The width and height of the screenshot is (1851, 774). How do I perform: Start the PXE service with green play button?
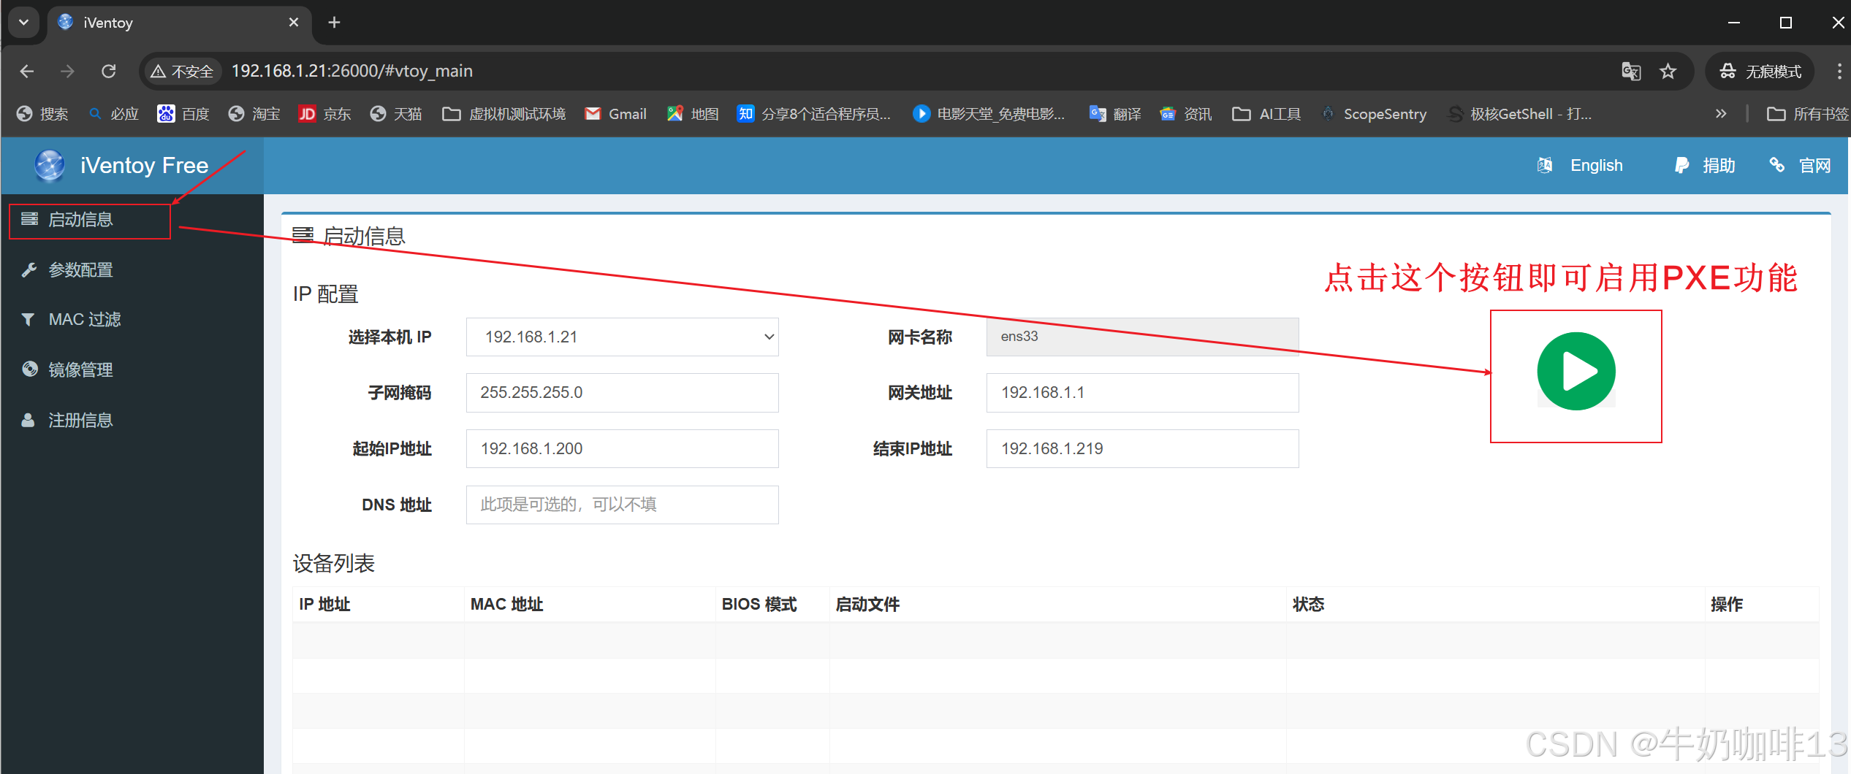coord(1576,372)
